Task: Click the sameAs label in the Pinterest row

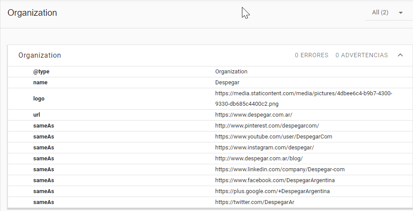Action: [43, 126]
